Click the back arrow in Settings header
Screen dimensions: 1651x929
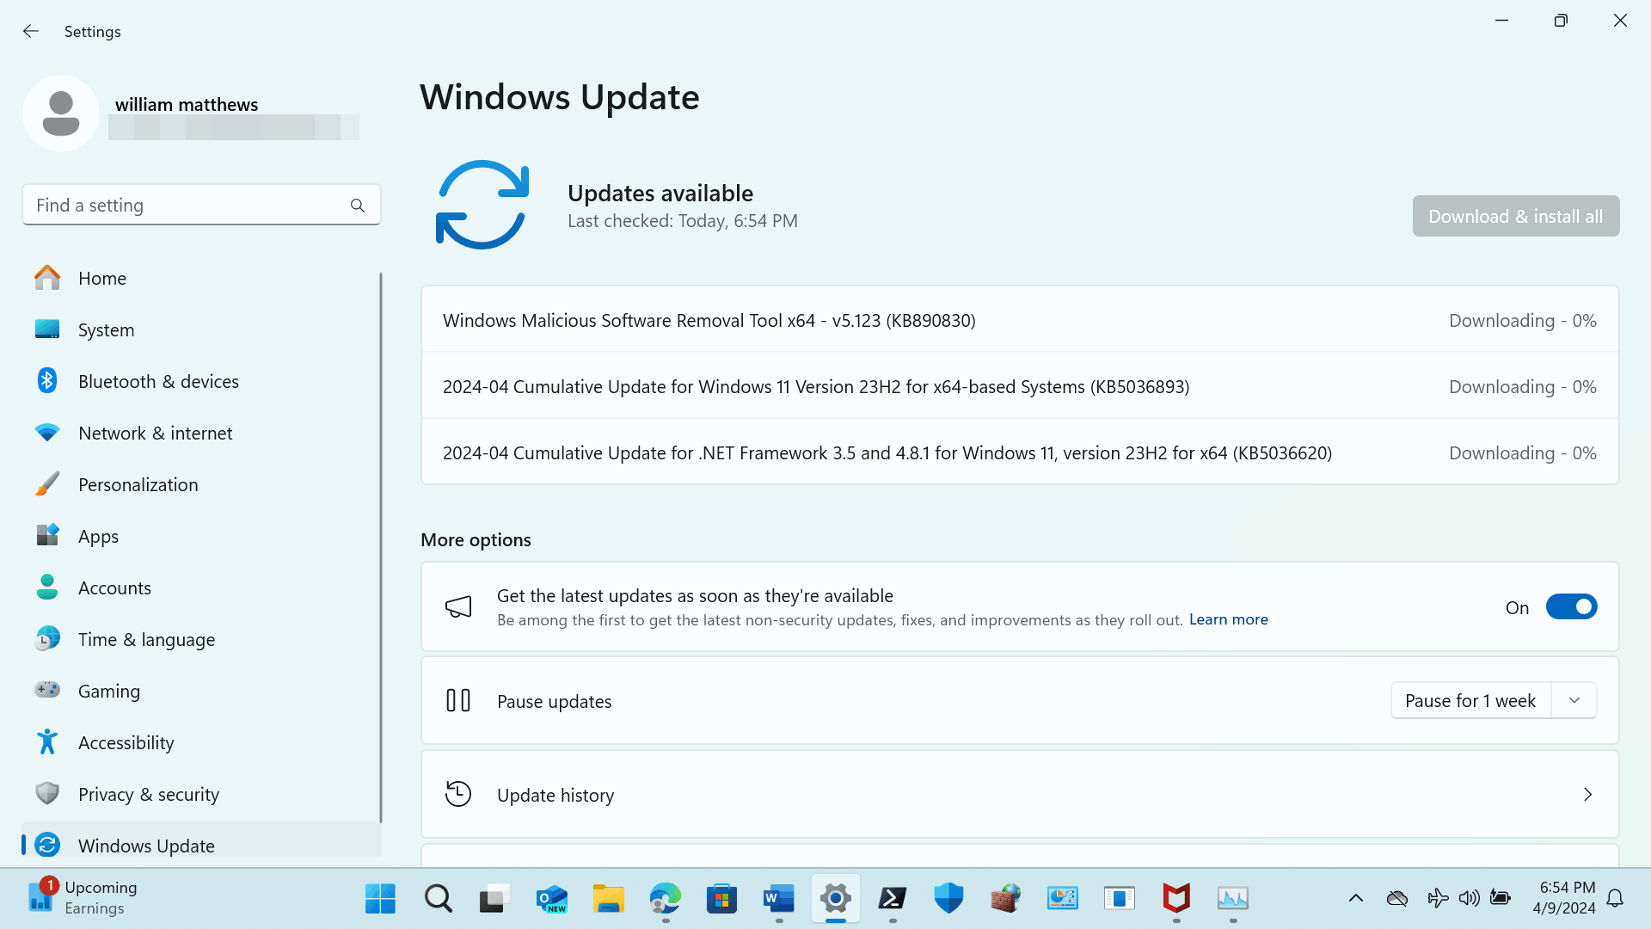31,32
